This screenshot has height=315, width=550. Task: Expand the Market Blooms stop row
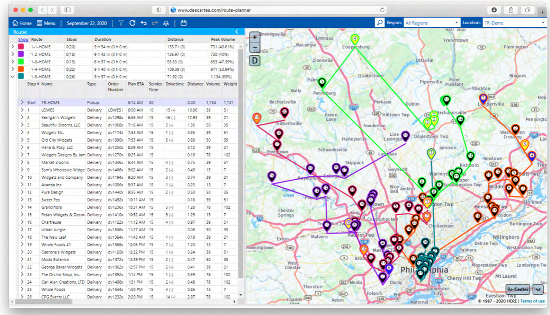[x=22, y=162]
